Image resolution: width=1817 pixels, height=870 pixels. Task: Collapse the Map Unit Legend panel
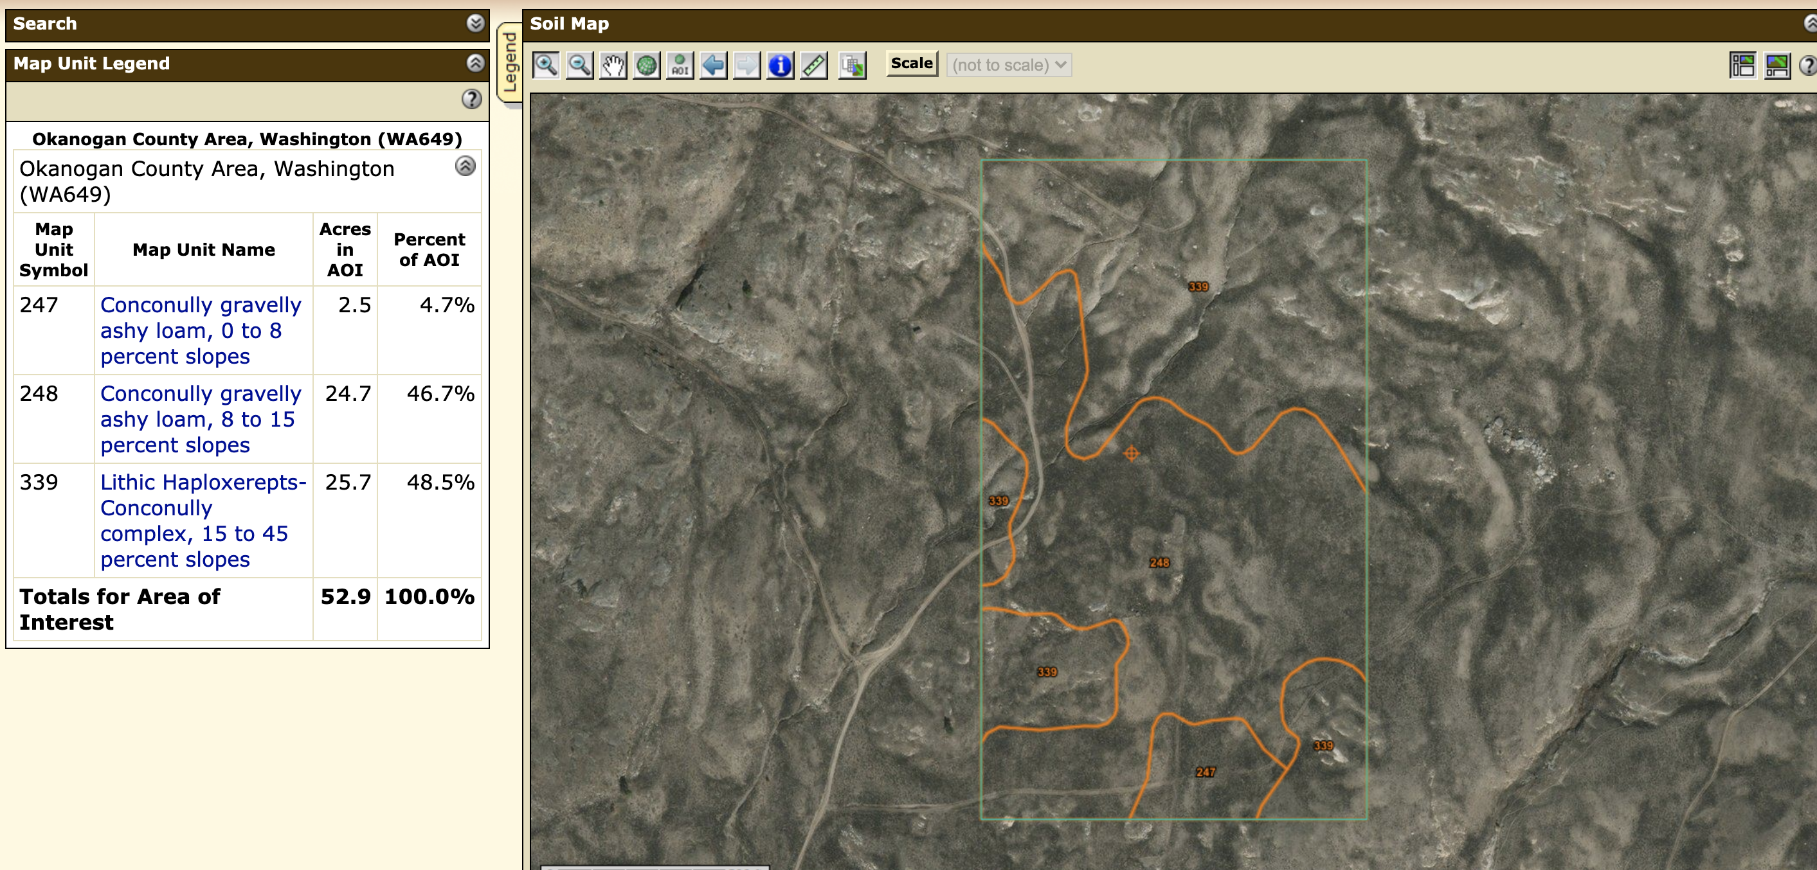(x=475, y=64)
